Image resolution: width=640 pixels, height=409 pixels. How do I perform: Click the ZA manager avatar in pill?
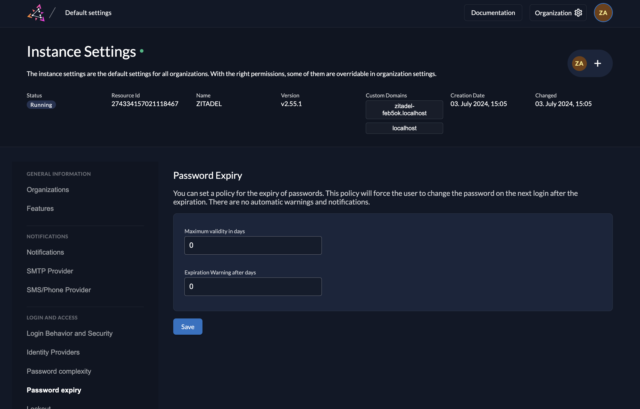click(x=579, y=63)
